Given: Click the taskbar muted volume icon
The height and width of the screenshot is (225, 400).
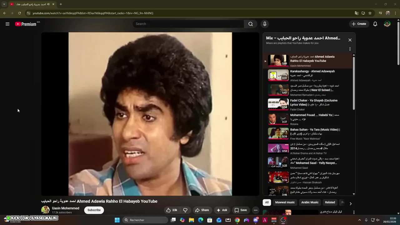Looking at the screenshot, I should [378, 220].
